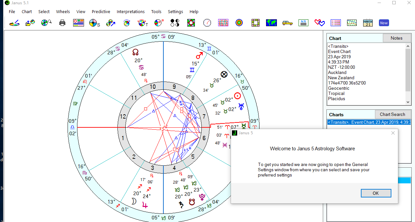Click the concentric rainbow target icon

(x=239, y=23)
